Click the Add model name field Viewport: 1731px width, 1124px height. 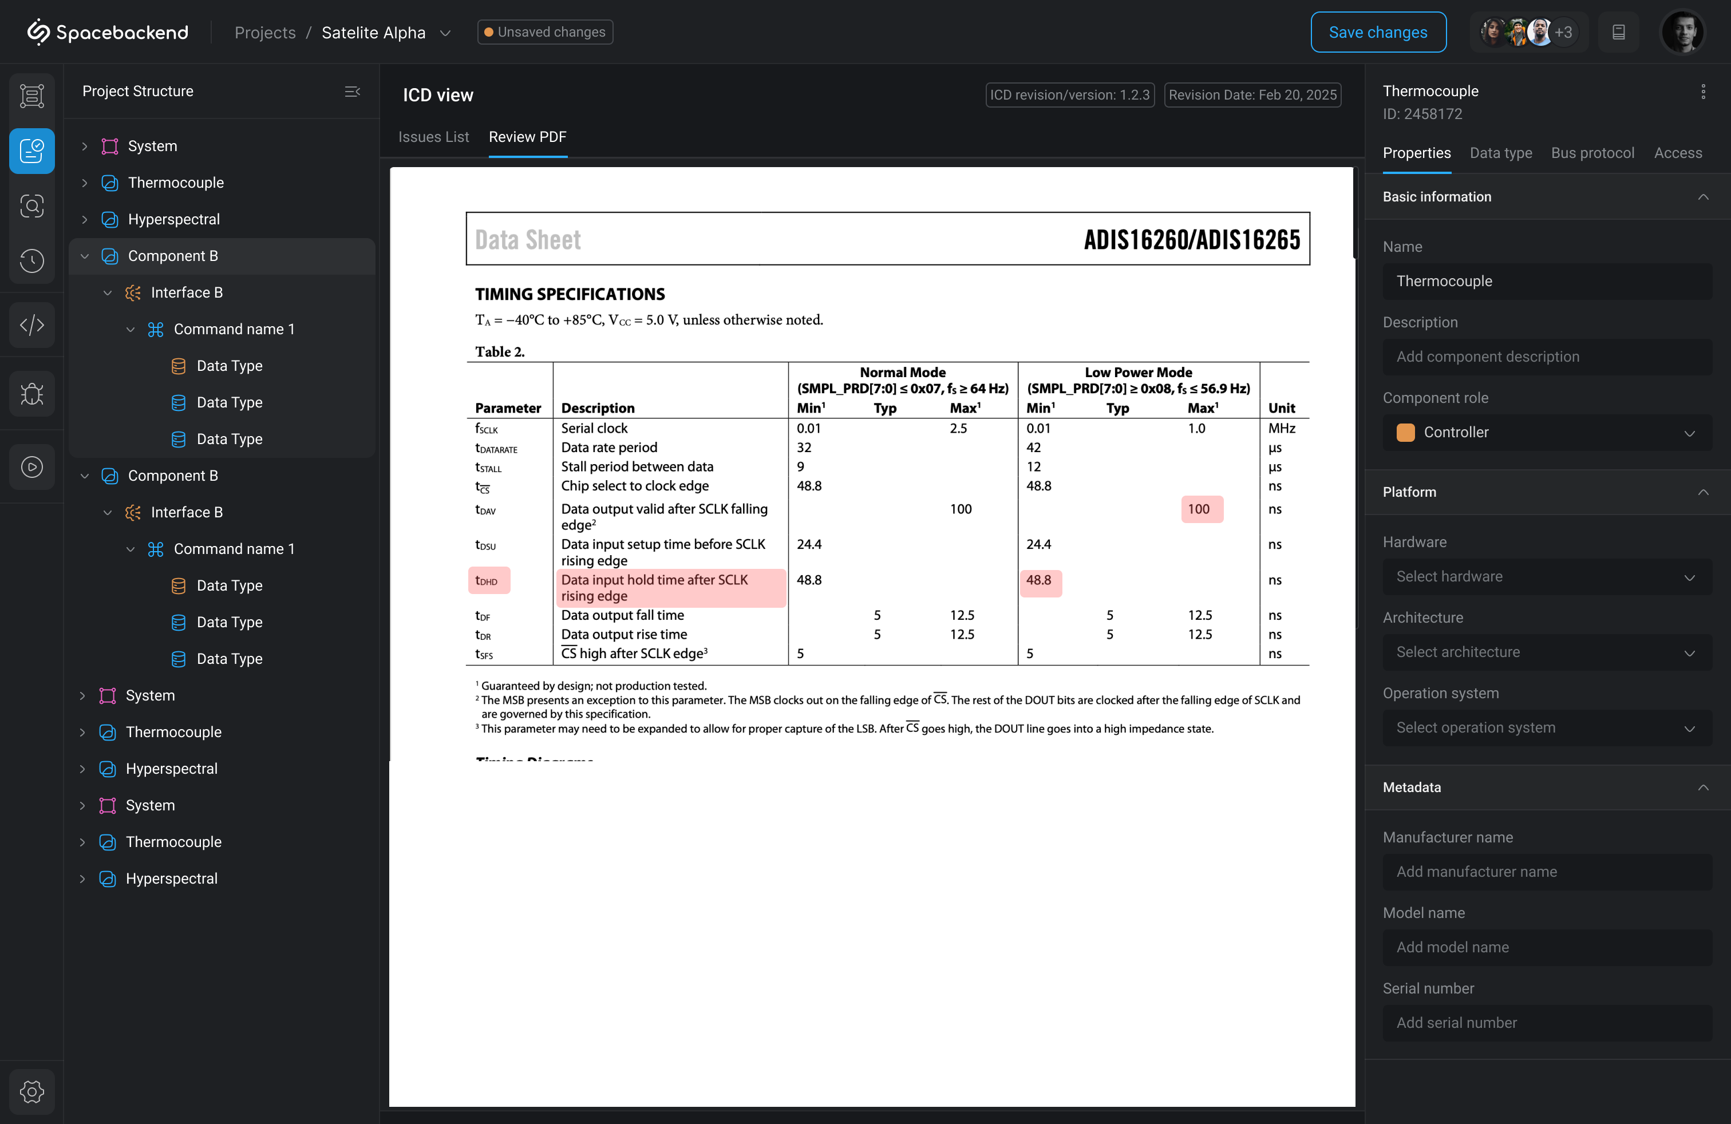click(1547, 947)
